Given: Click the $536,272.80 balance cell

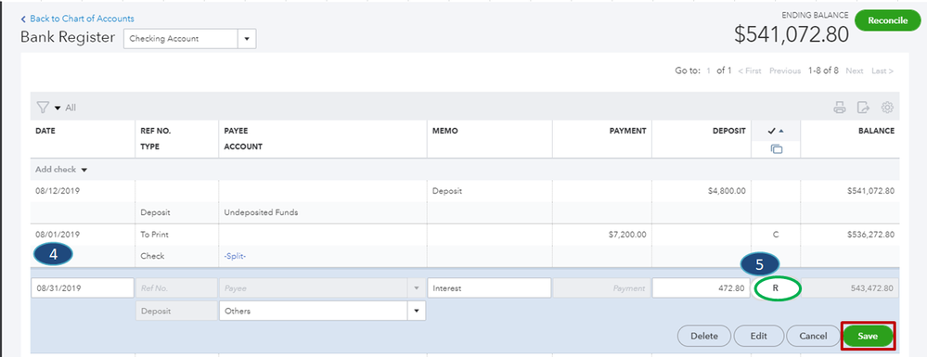Looking at the screenshot, I should tap(870, 235).
